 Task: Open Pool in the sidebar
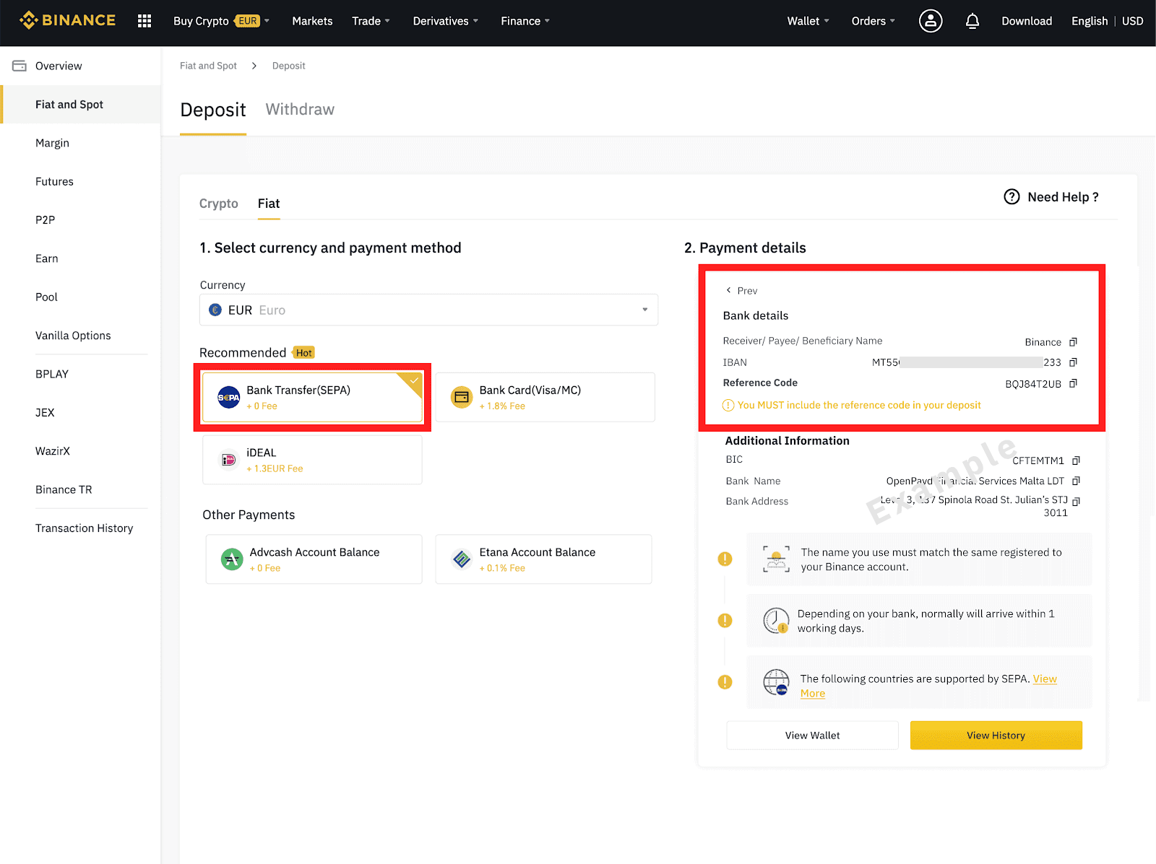click(x=46, y=297)
